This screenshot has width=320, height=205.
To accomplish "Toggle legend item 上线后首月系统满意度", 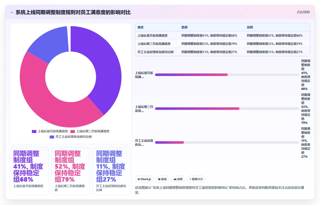I will tap(50, 131).
